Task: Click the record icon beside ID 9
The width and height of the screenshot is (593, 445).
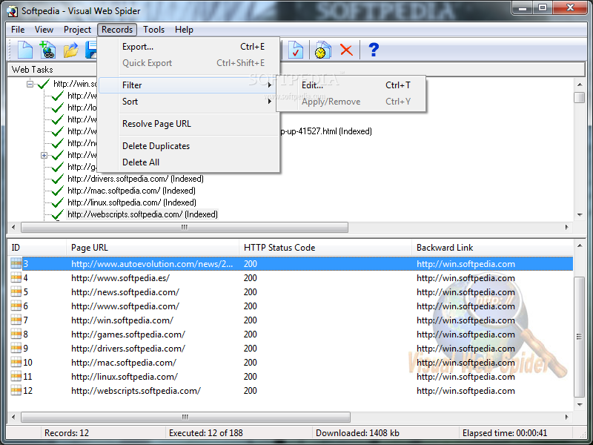Action: click(16, 348)
